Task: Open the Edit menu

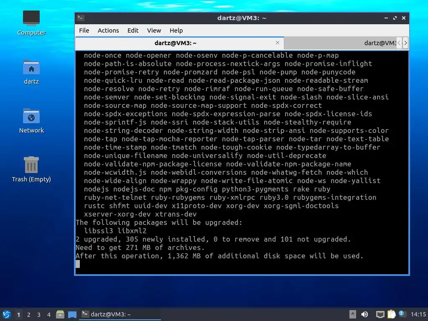Action: (133, 30)
